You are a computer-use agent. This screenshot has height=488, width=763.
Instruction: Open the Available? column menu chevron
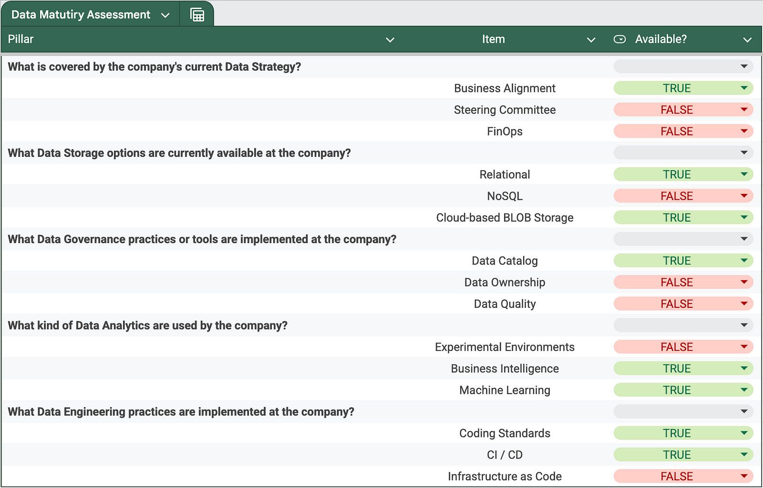pos(747,40)
